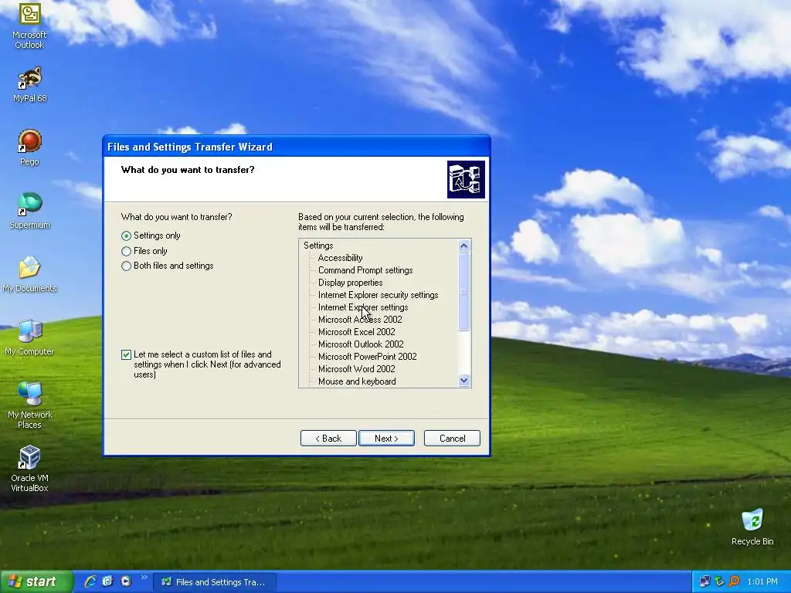Select the My Computer desktop icon
791x593 pixels.
coord(29,337)
